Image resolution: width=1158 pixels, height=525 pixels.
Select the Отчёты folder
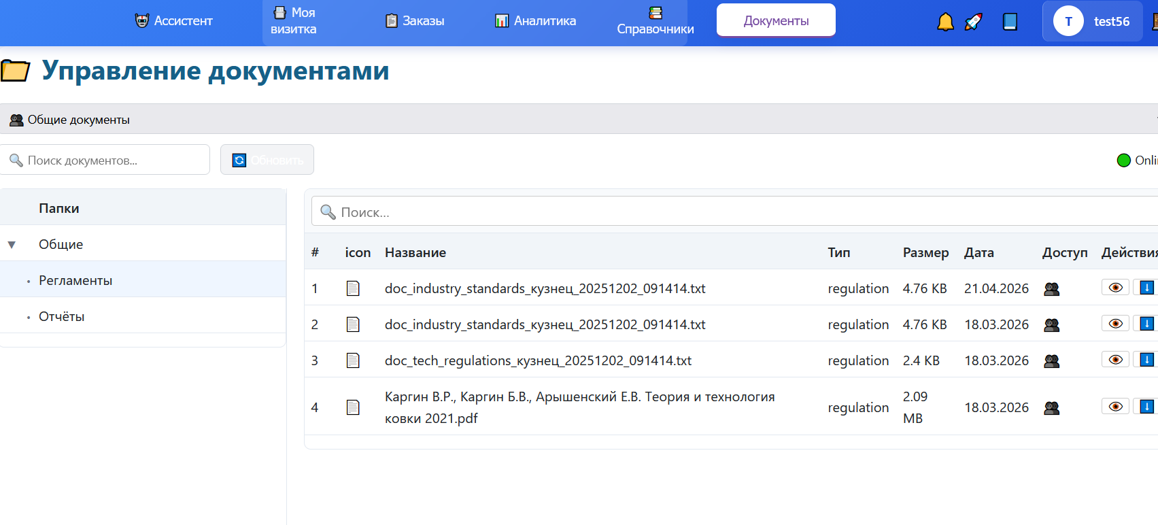point(61,316)
